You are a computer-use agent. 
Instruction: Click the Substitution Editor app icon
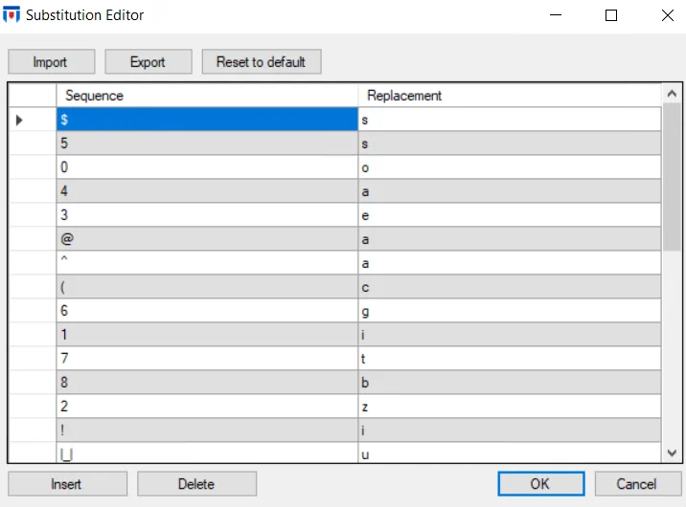(x=11, y=15)
